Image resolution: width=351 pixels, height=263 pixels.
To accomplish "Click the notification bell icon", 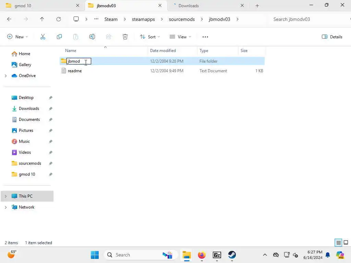I will coord(328,255).
